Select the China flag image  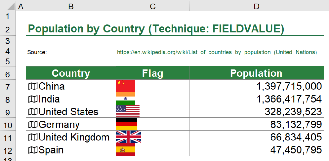point(125,86)
